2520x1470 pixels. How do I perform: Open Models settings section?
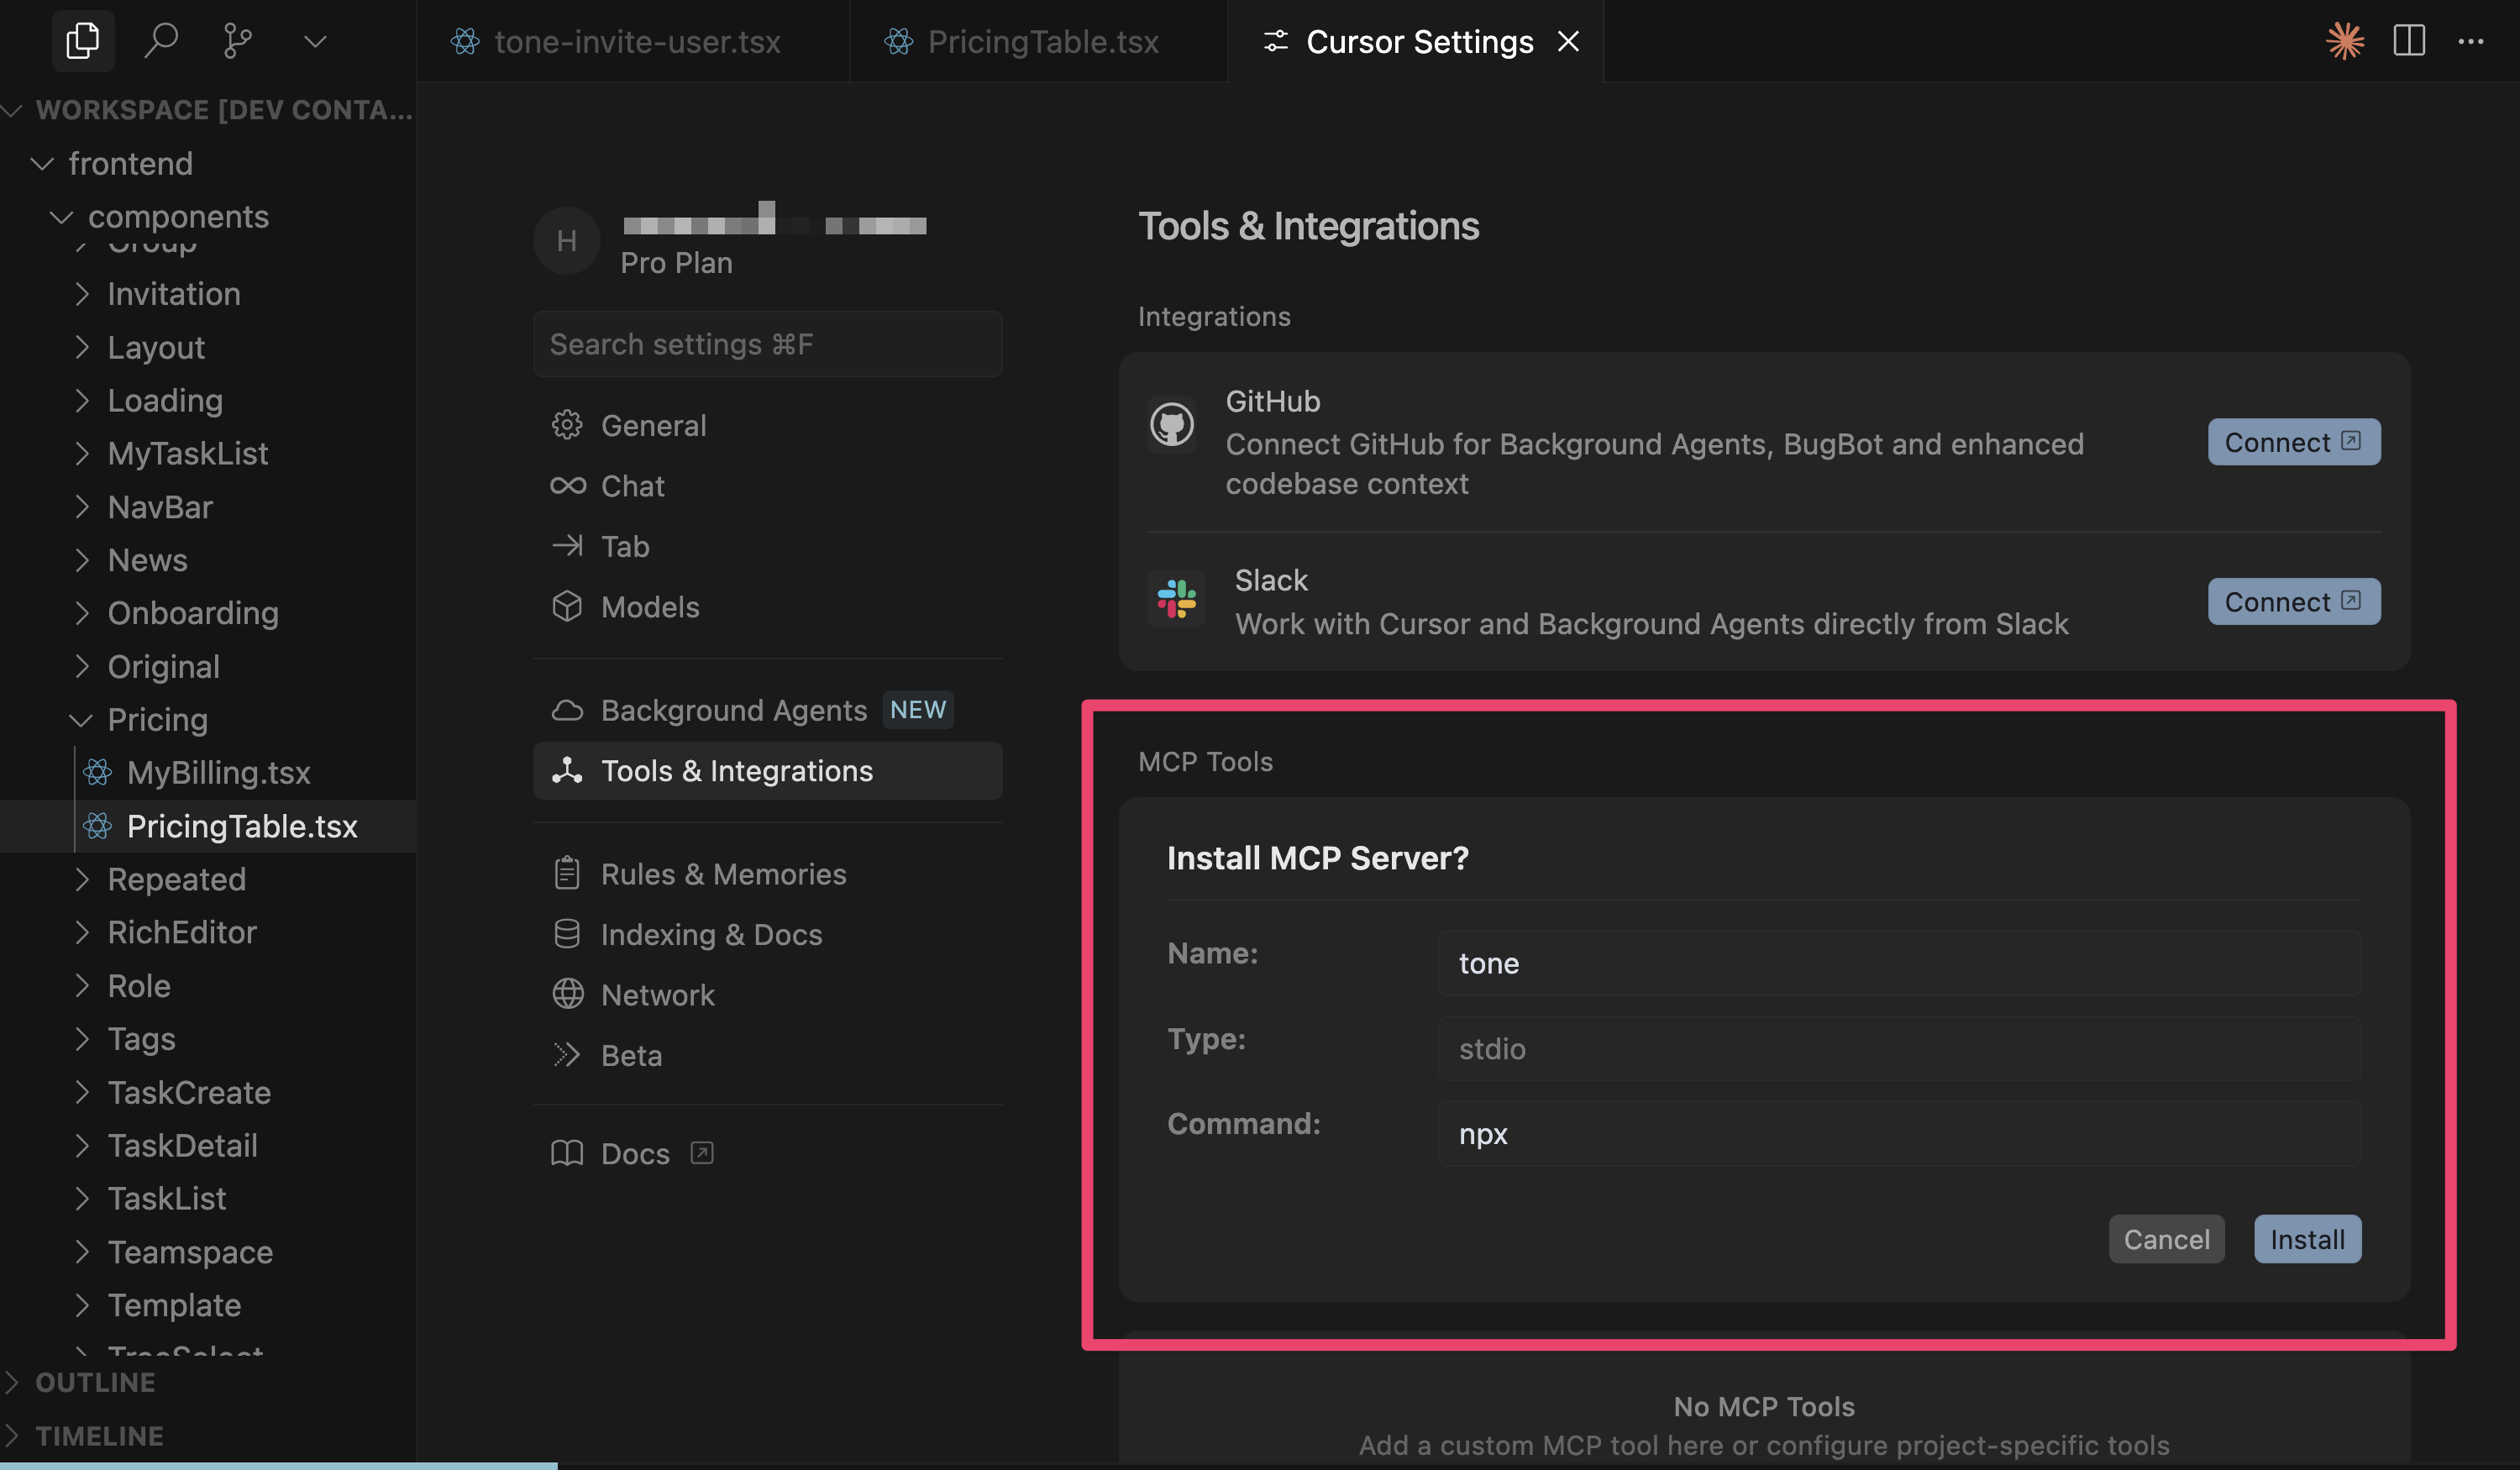[767, 607]
